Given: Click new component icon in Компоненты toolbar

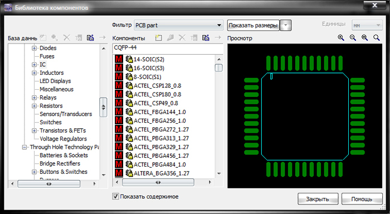Looking at the screenshot, I should coord(158,38).
